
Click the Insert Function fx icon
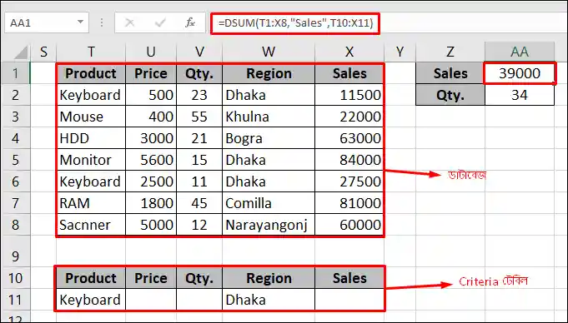tap(190, 23)
